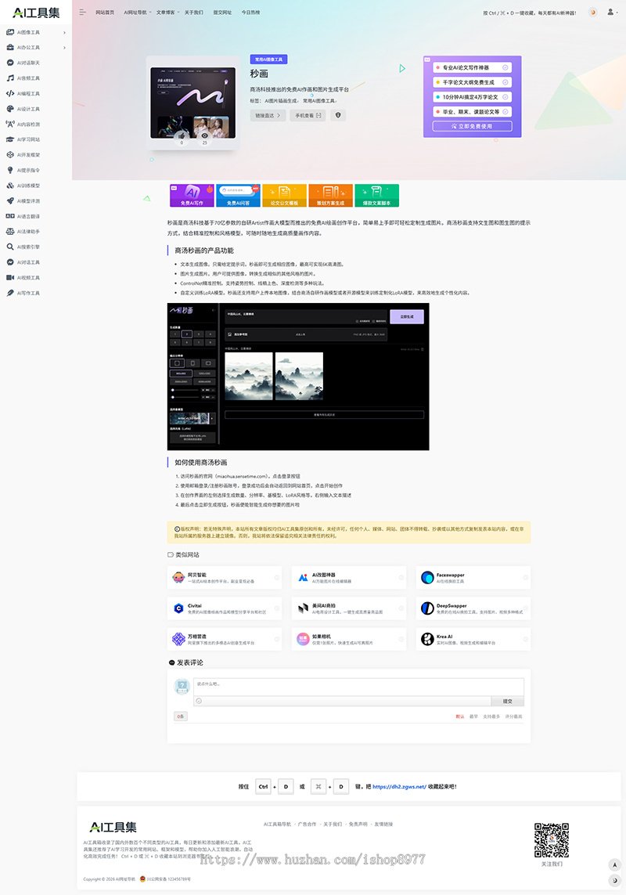The height and width of the screenshot is (895, 626).
Task: Click the AI对话工具 sidebar icon
Action: [9, 262]
